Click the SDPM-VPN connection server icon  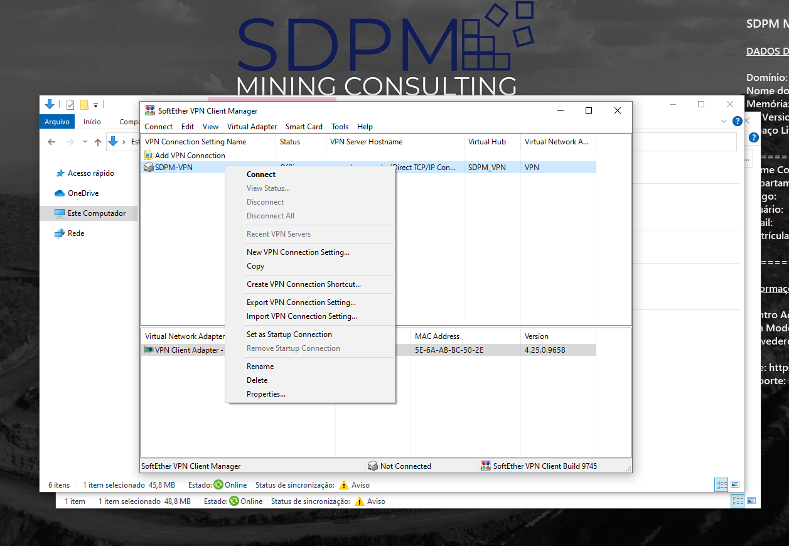click(148, 168)
